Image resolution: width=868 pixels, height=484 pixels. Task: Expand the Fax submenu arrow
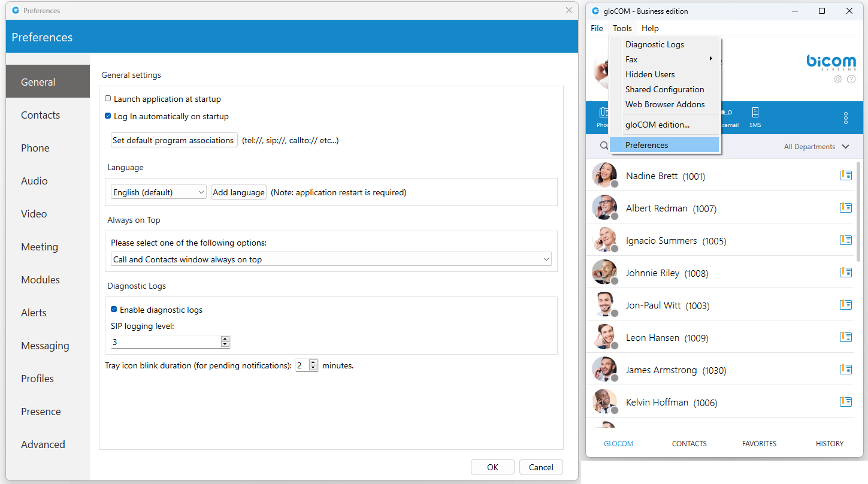click(x=711, y=59)
